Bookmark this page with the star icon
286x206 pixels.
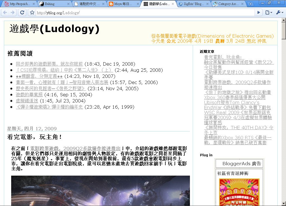[32, 13]
